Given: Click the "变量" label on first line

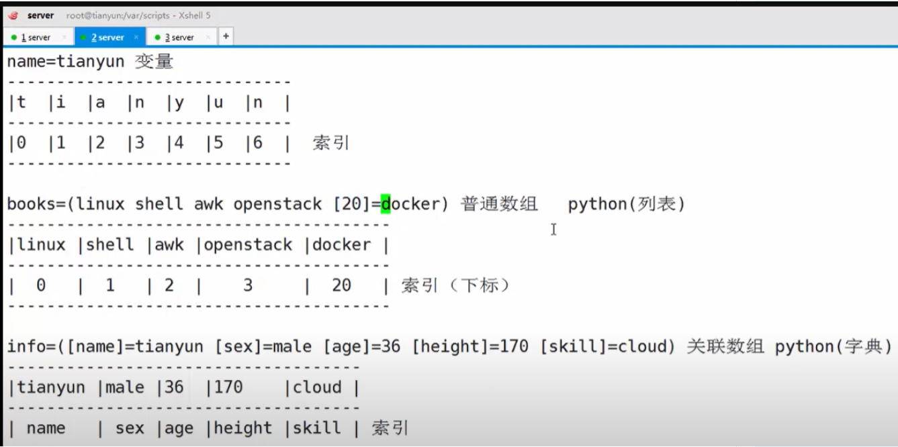Looking at the screenshot, I should coord(154,62).
